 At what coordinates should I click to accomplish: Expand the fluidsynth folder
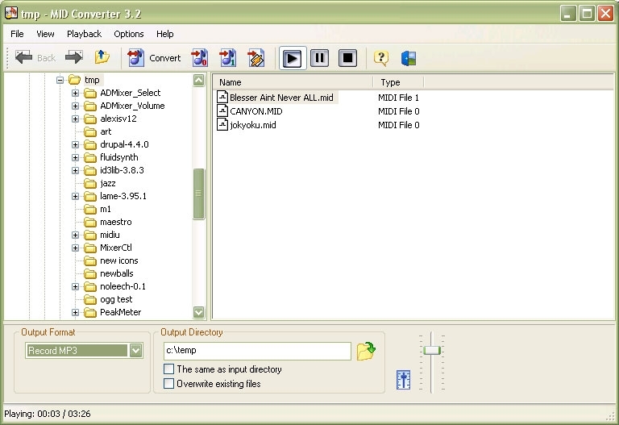[76, 157]
